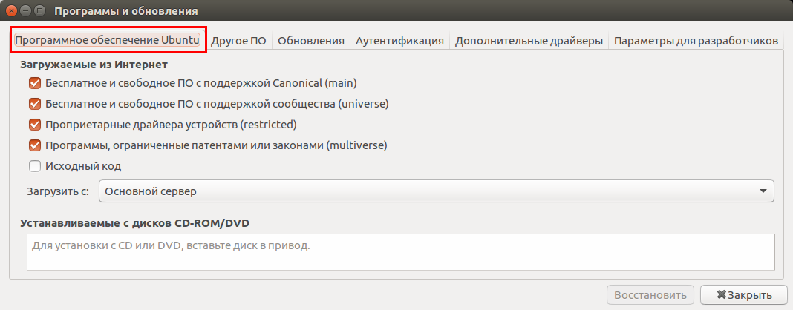This screenshot has width=793, height=310.
Task: Switch to the Другое ПО tab
Action: coord(238,41)
